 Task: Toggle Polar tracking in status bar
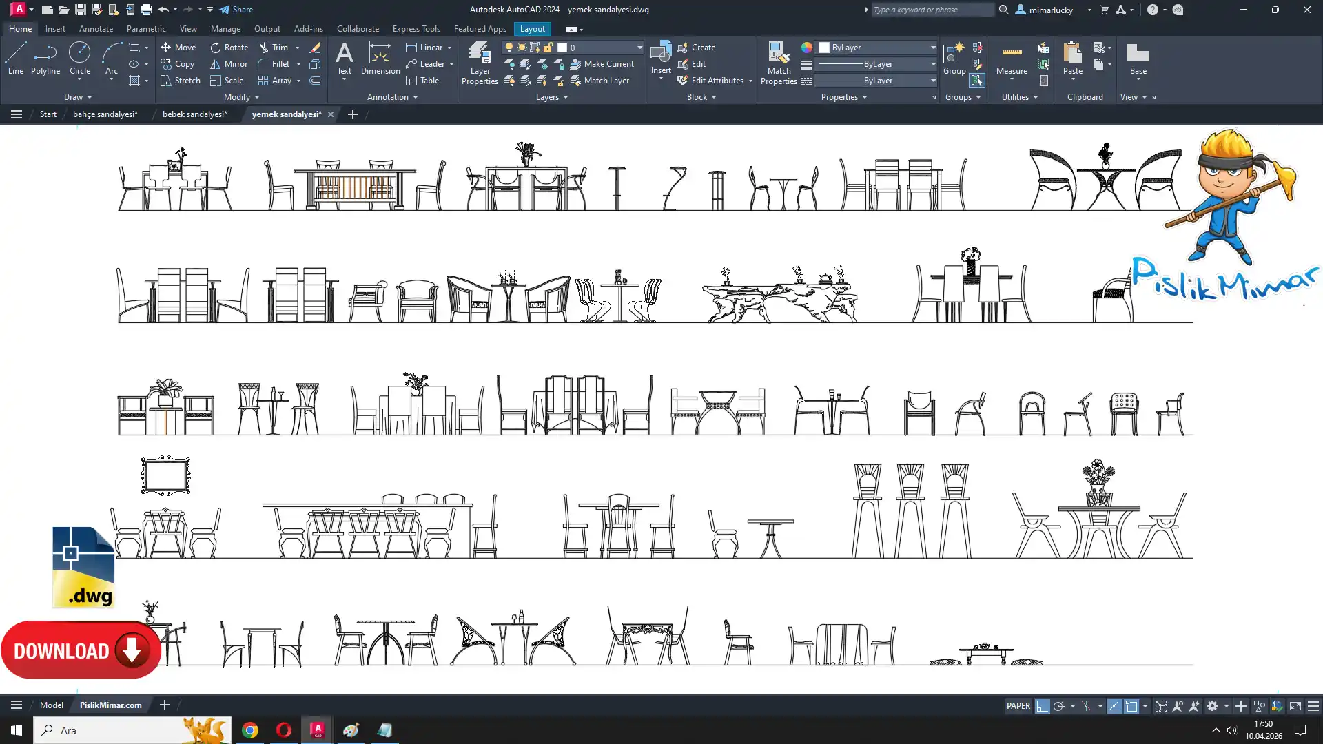[1059, 706]
